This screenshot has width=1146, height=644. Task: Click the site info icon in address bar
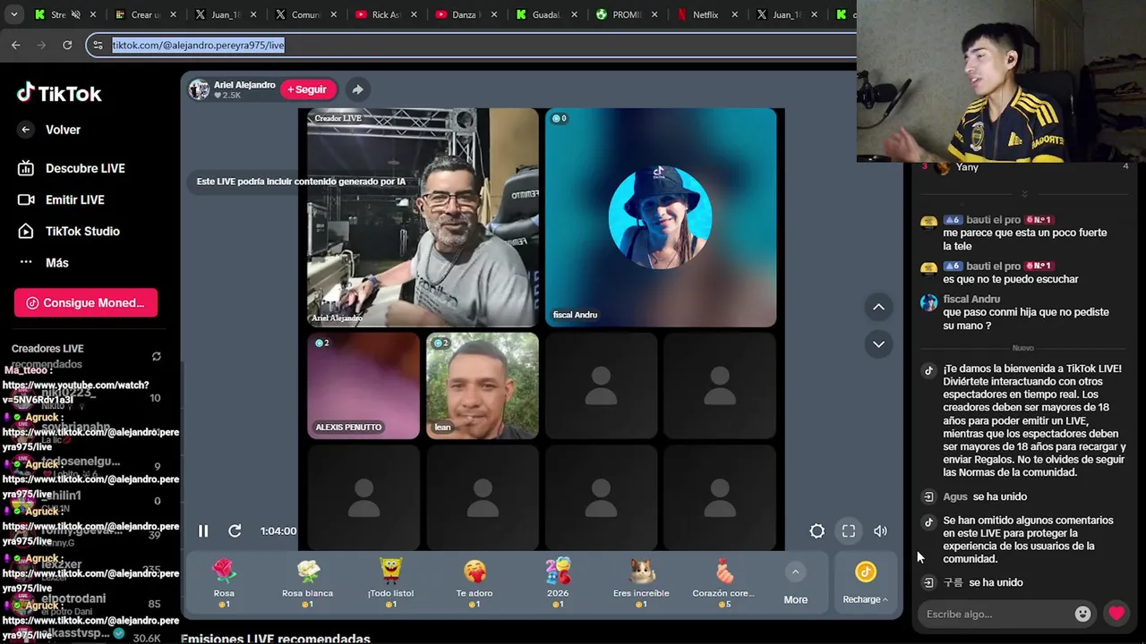[98, 45]
